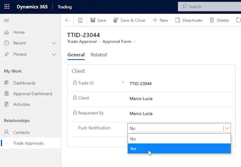
Task: Delete the TTID-23044 record
Action: tap(219, 20)
